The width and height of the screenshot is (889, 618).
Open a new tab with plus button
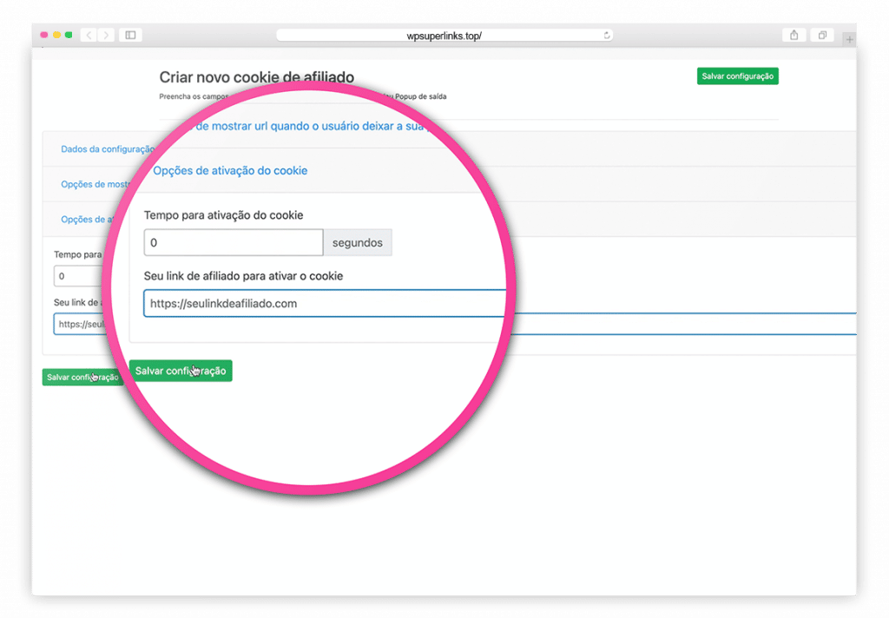coord(849,39)
